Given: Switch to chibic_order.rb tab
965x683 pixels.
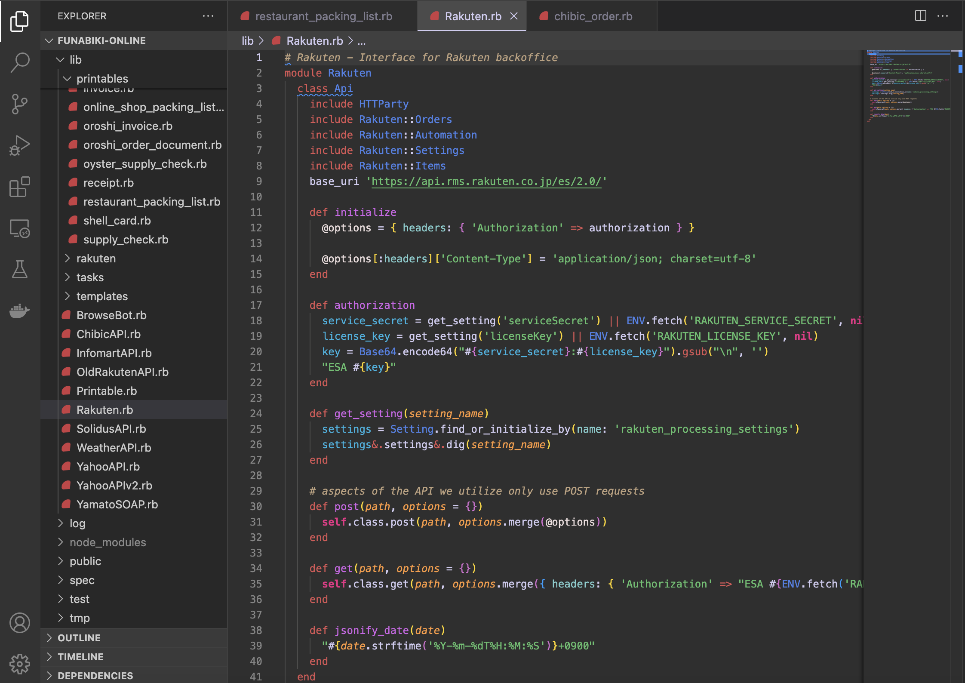Looking at the screenshot, I should (x=592, y=16).
